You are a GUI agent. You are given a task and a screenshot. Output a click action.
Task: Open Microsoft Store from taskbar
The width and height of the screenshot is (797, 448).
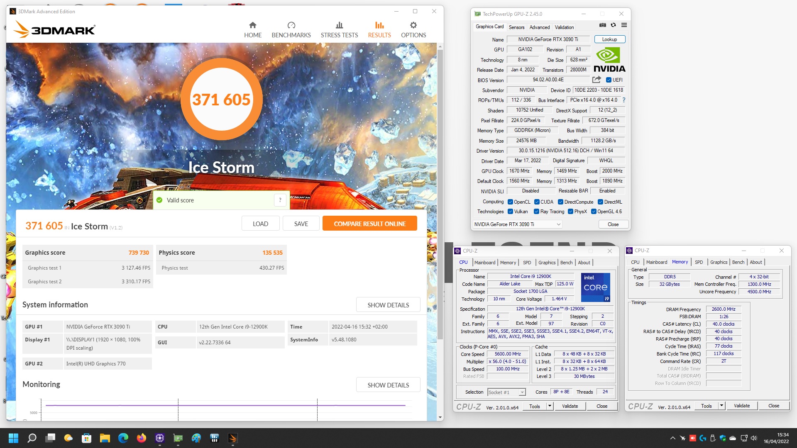(x=86, y=438)
